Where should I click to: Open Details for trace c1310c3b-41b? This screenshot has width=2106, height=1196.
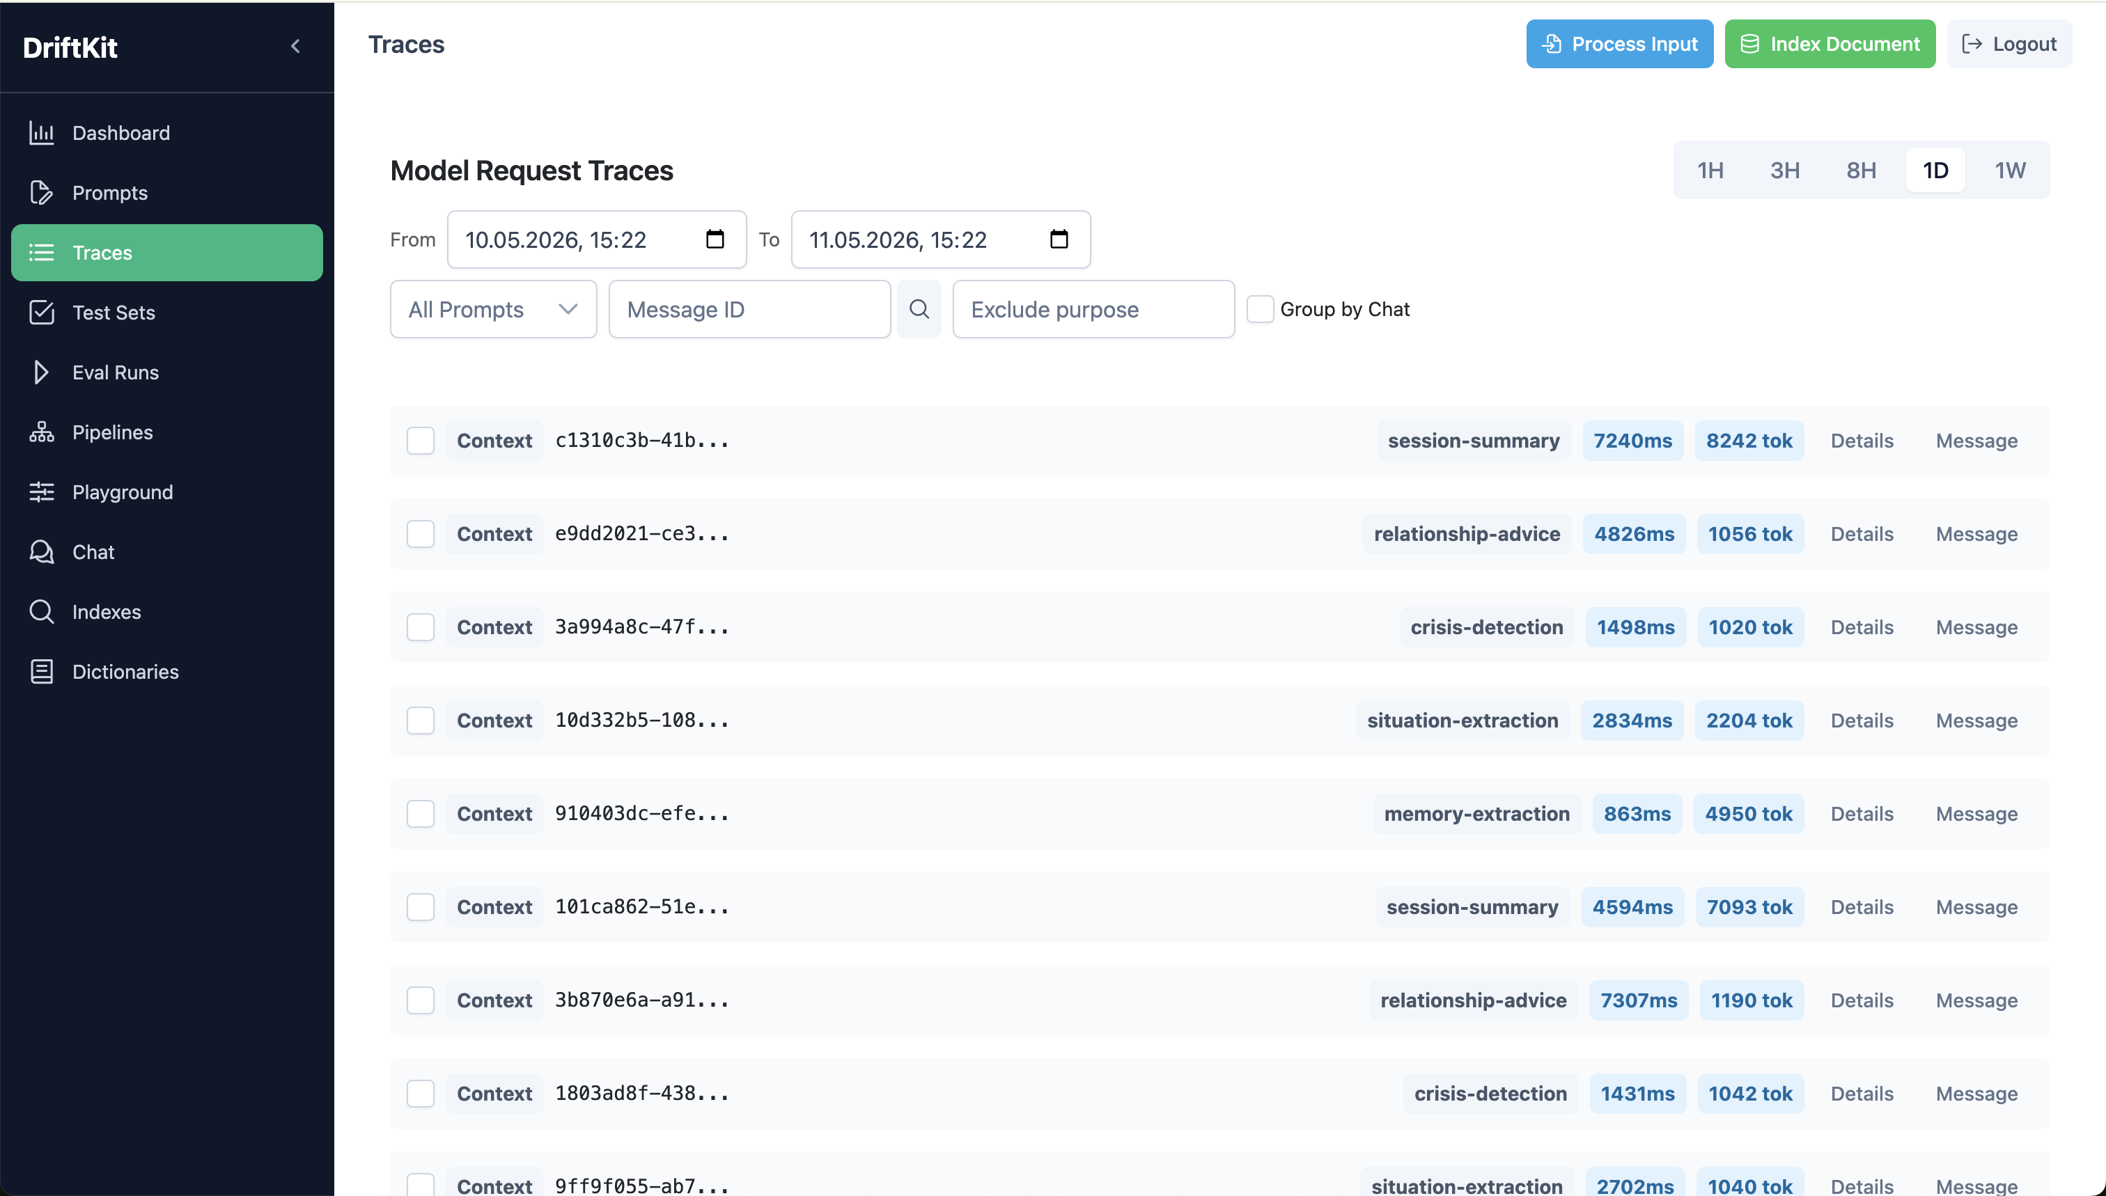[x=1862, y=441]
